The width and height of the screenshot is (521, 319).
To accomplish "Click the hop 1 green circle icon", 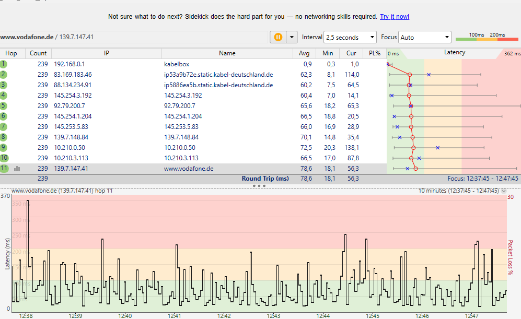I will 3,64.
